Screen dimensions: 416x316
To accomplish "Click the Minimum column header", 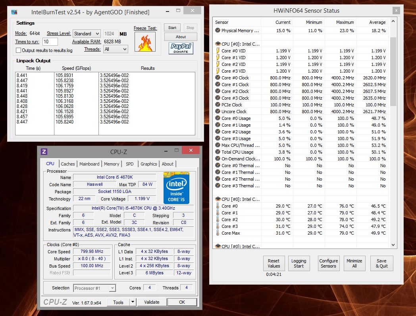I will click(x=309, y=22).
